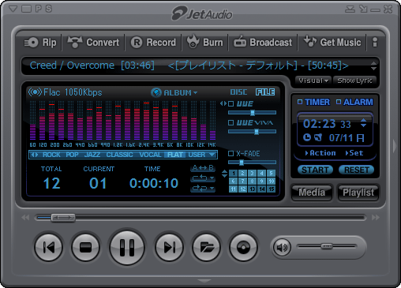Click the title display scroll arrows
The width and height of the screenshot is (401, 288).
click(373, 65)
